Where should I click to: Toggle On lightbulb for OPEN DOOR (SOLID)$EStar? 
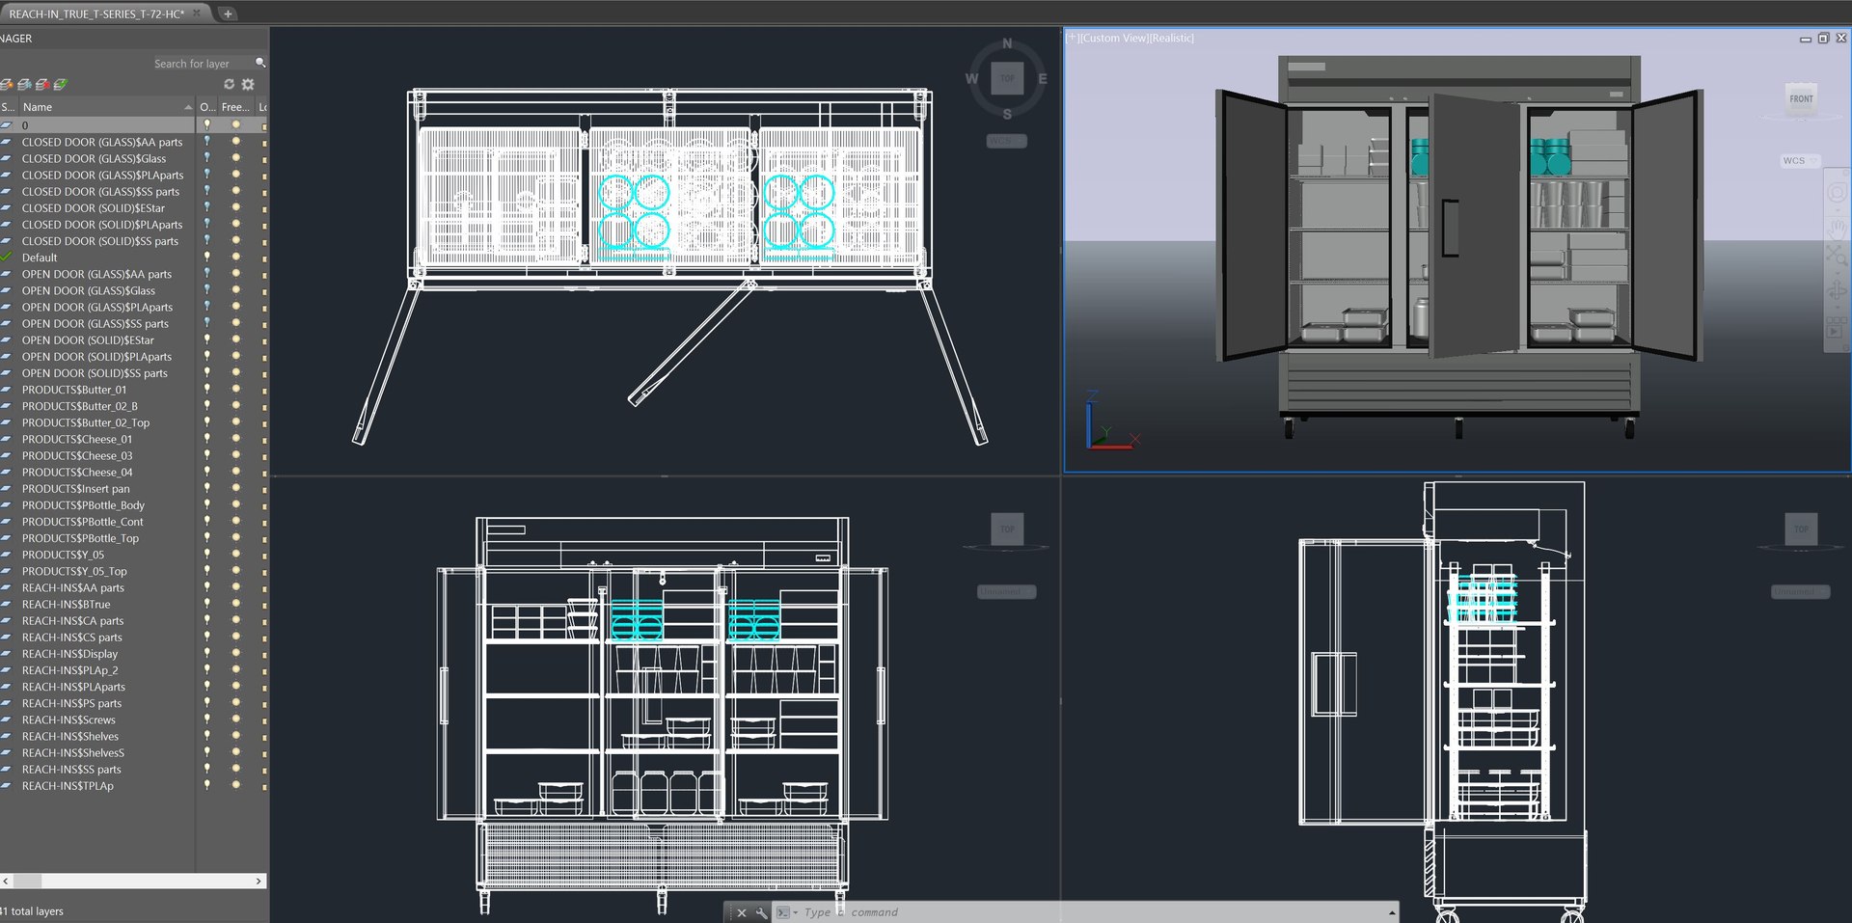click(206, 339)
